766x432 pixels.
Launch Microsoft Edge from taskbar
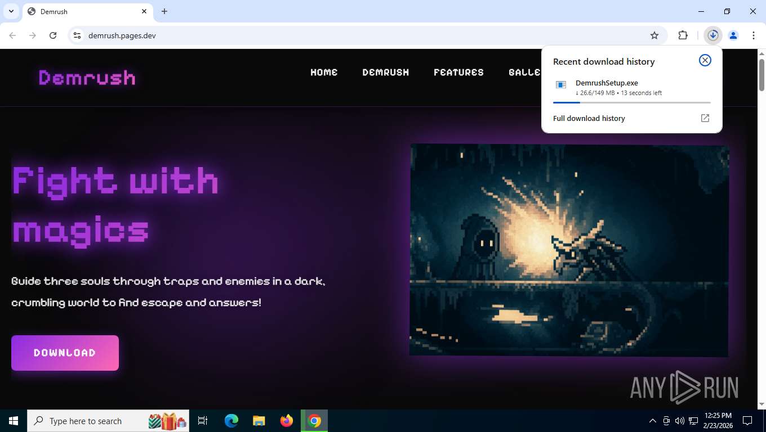pos(231,421)
